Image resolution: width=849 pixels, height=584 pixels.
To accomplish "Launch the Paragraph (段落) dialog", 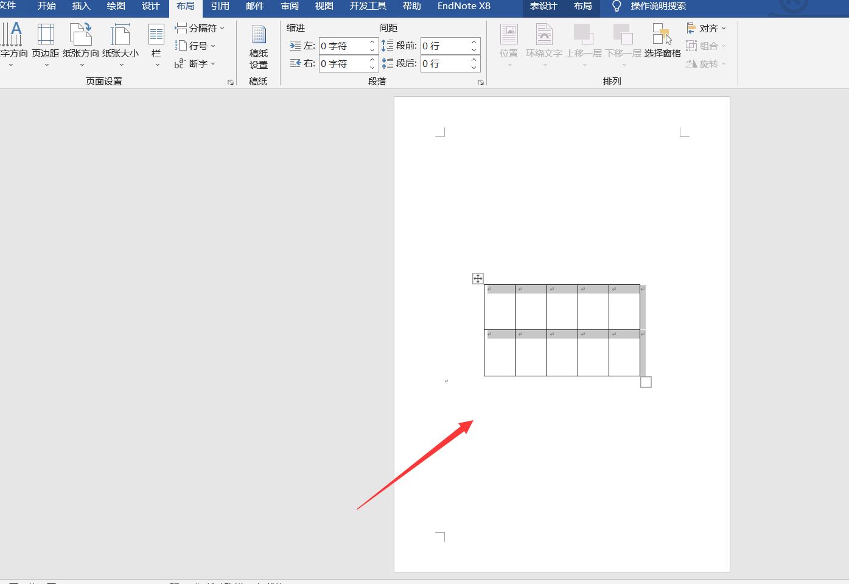I will click(x=481, y=82).
